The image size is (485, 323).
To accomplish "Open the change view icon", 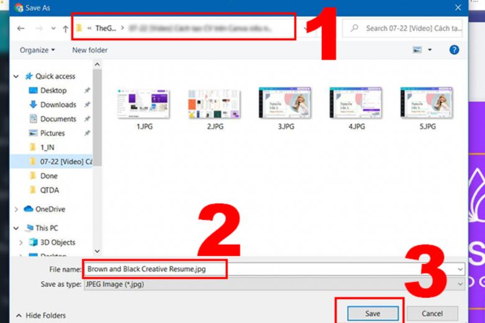I will tap(418, 50).
